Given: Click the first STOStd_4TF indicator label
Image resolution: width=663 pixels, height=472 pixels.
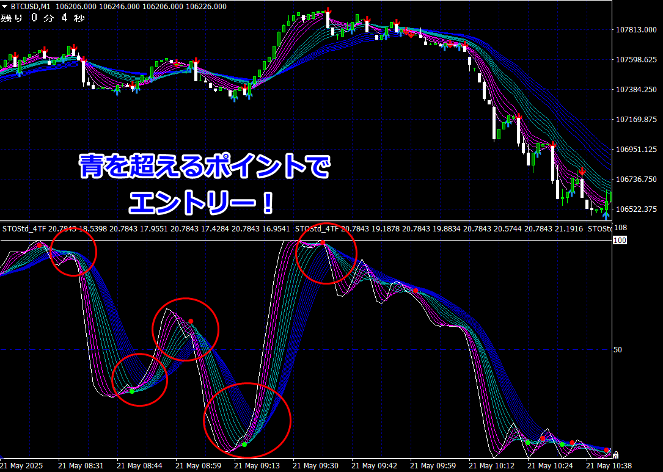Looking at the screenshot, I should [x=24, y=229].
